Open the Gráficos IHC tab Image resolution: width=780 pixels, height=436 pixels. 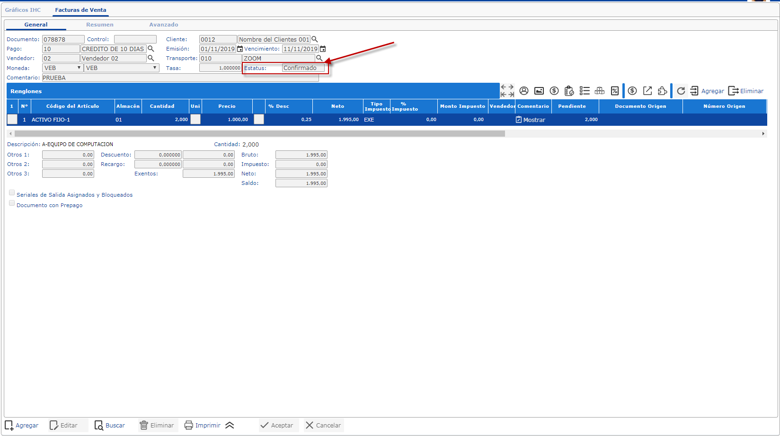(x=23, y=10)
